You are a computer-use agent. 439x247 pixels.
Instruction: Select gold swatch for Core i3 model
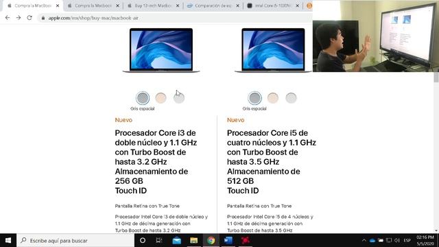click(x=161, y=98)
